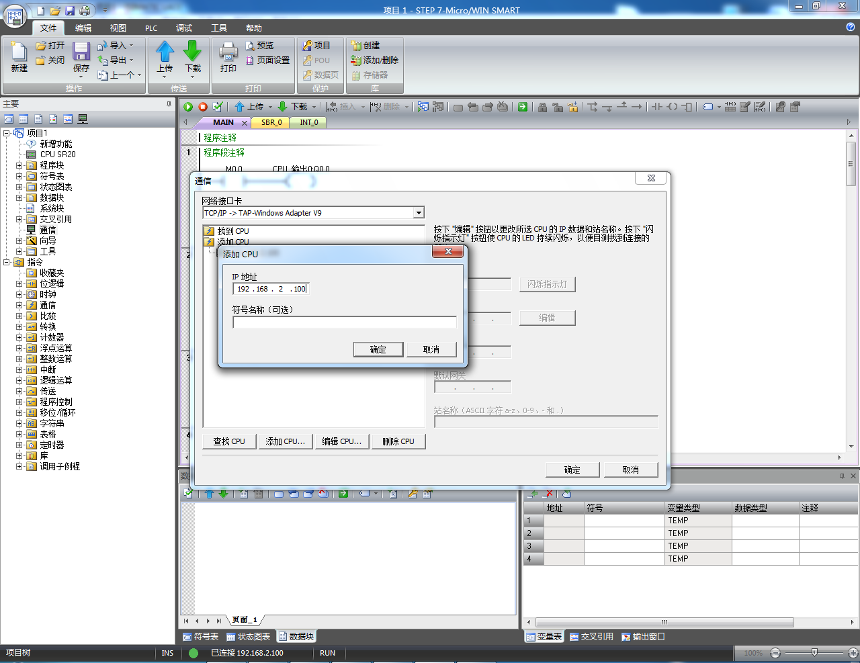Click the application round menu button

click(14, 16)
